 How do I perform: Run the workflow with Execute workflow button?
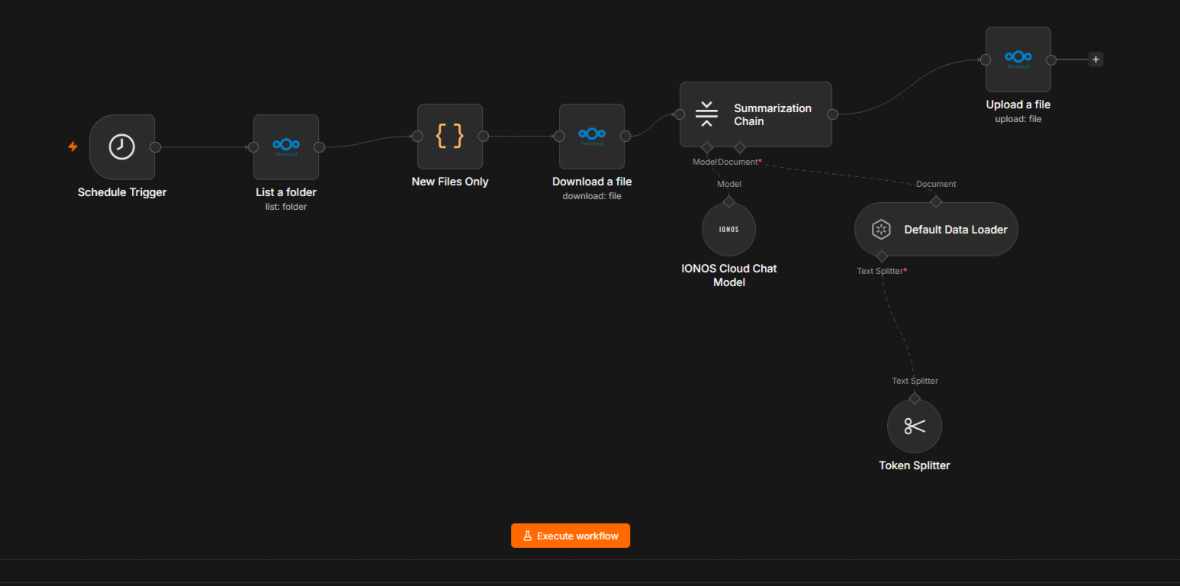coord(571,536)
